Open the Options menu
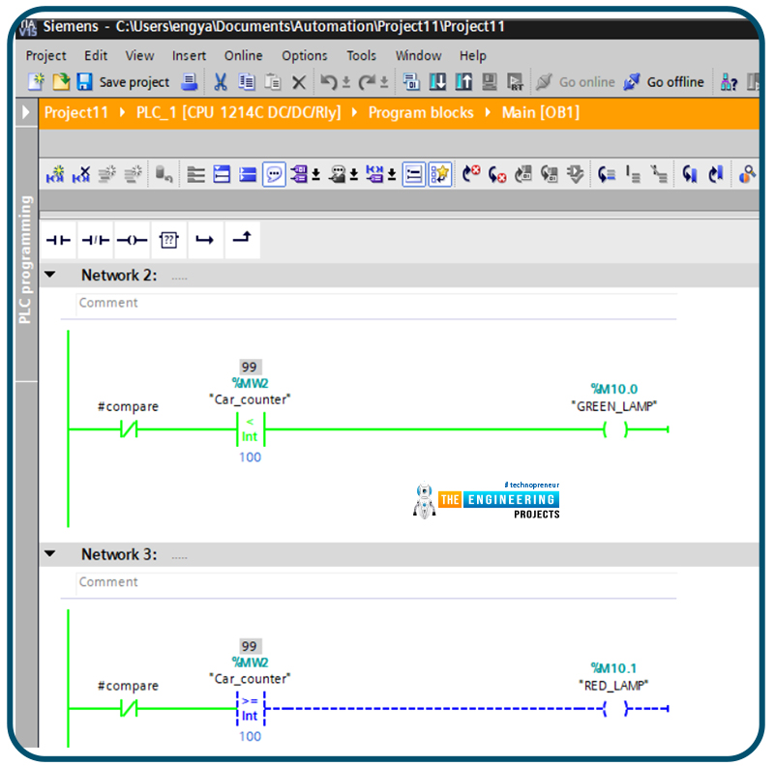 (x=305, y=55)
